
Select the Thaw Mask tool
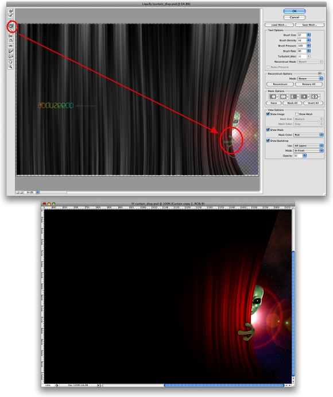click(11, 56)
